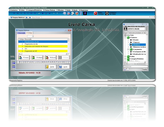
Task: Expand the C-Listagens/Relatórios tree node
Action: click(125, 59)
